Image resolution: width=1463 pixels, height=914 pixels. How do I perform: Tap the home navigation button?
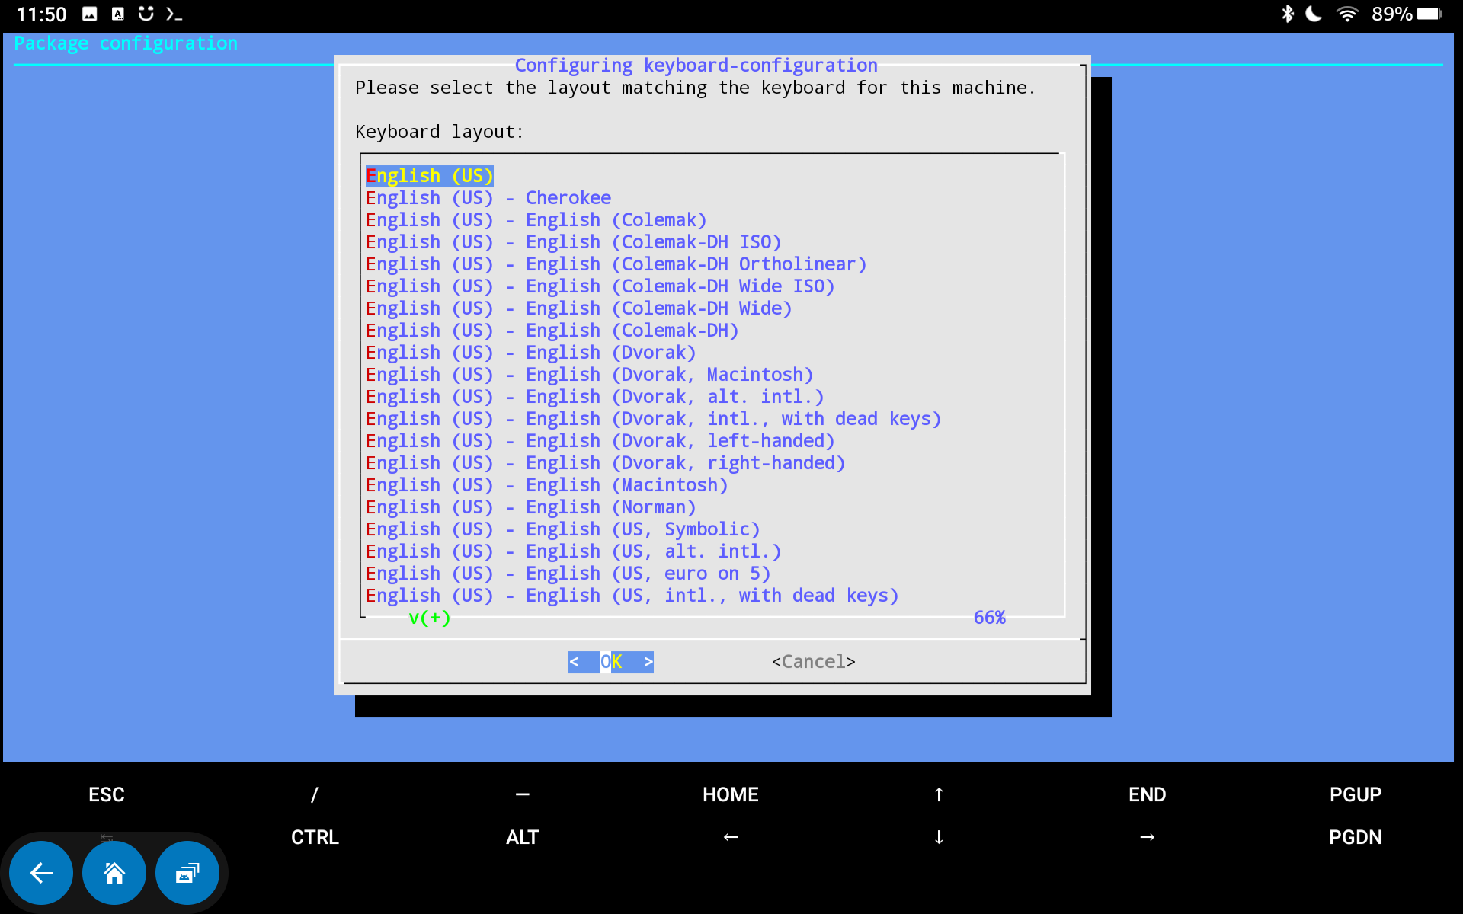tap(114, 873)
